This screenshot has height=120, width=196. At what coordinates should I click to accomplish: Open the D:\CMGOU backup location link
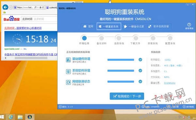click(170, 83)
